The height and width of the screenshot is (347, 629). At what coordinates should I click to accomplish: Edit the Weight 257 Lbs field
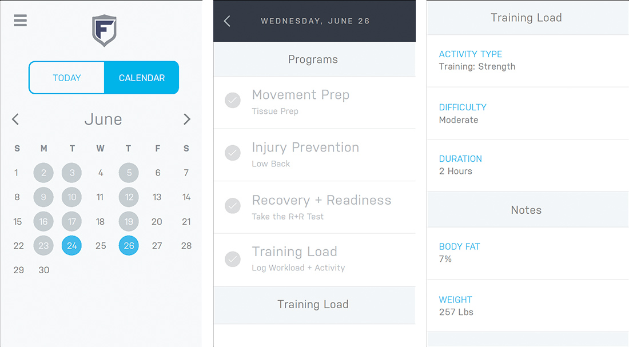click(526, 306)
